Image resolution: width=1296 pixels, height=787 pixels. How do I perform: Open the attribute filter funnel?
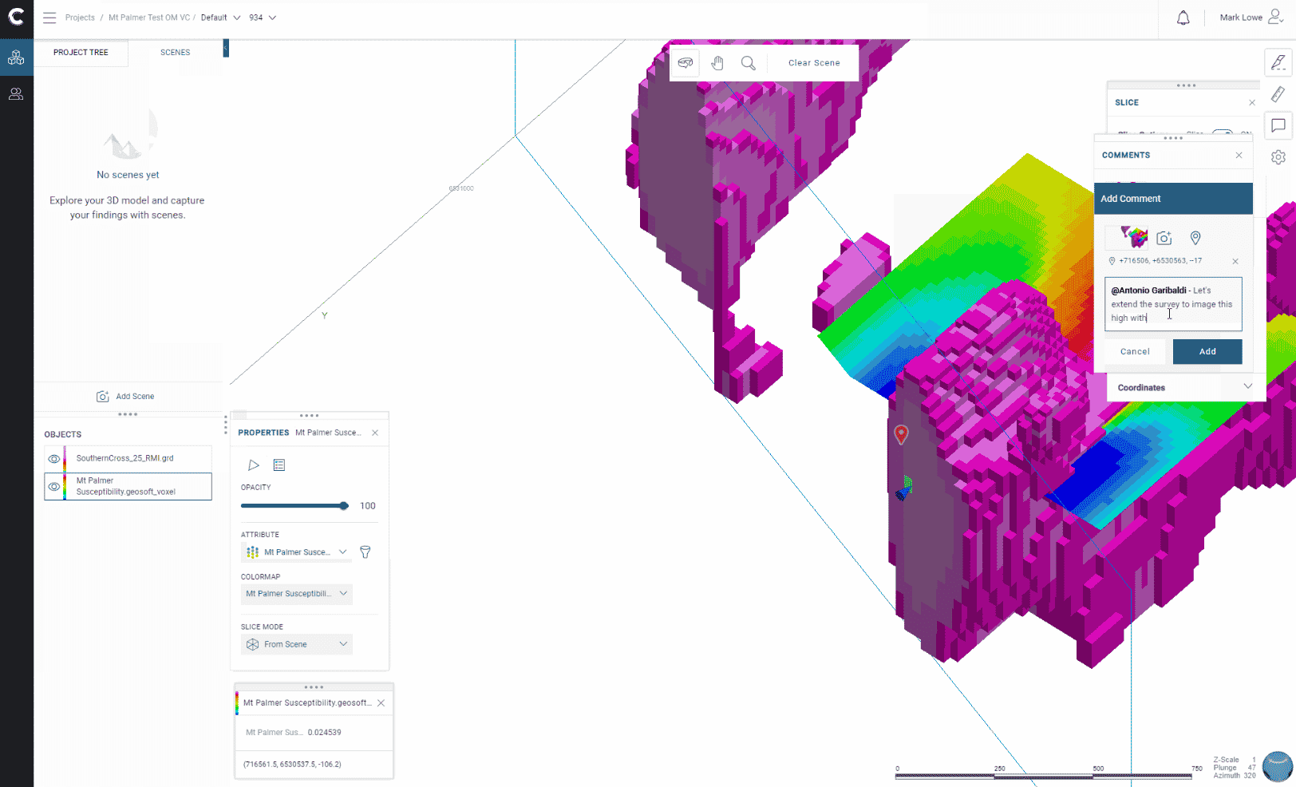pyautogui.click(x=365, y=552)
